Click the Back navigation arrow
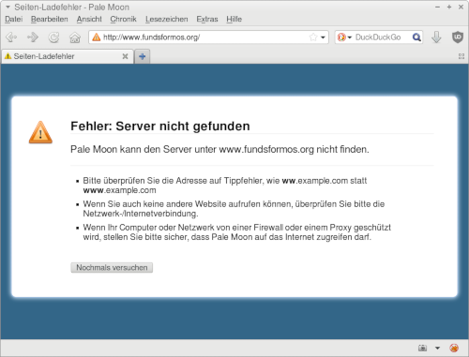The height and width of the screenshot is (357, 469). point(11,37)
